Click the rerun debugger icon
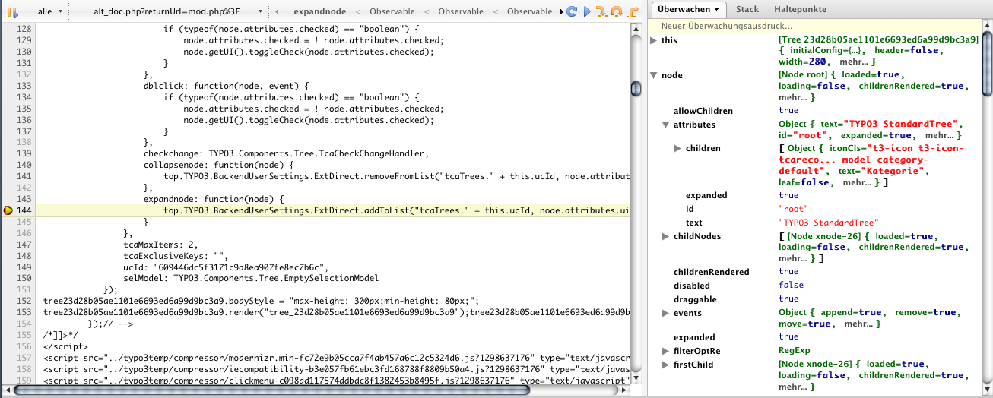This screenshot has height=398, width=993. [x=572, y=11]
